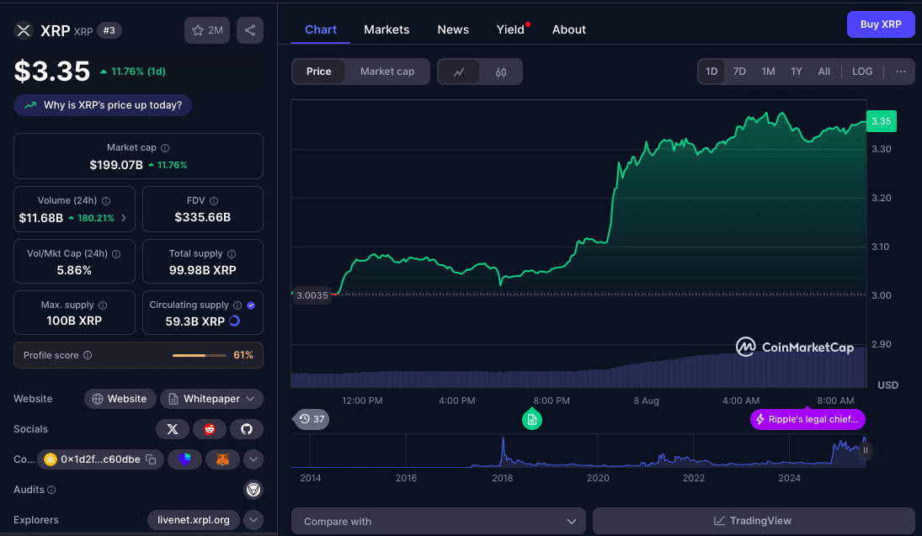Open the Yield tab
Viewport: 922px width, 536px height.
(510, 29)
